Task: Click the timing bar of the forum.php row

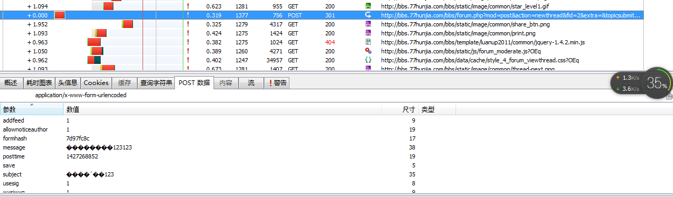Action: (x=59, y=15)
